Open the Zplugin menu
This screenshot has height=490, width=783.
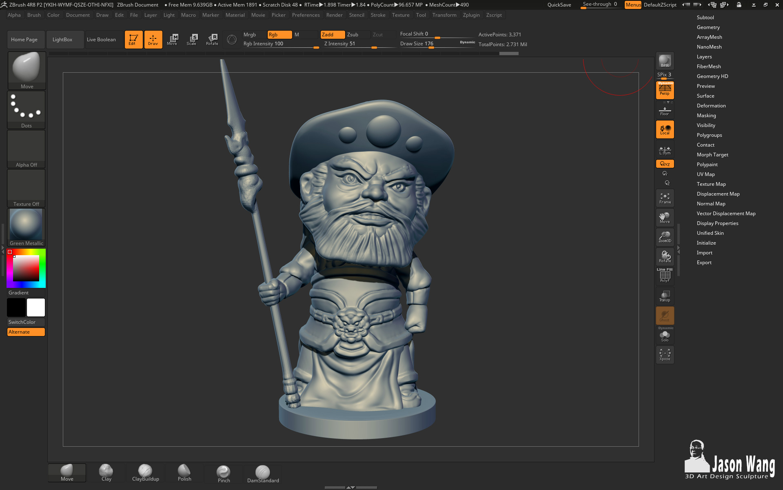pos(471,15)
